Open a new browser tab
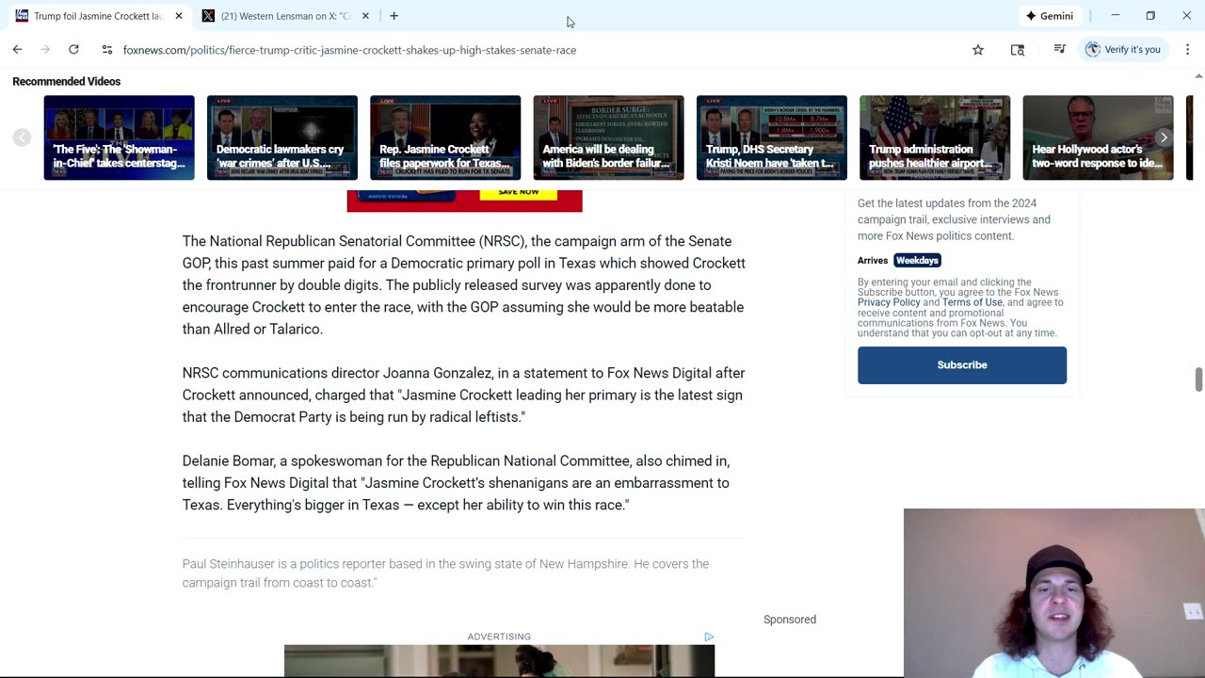This screenshot has height=678, width=1205. pos(394,16)
